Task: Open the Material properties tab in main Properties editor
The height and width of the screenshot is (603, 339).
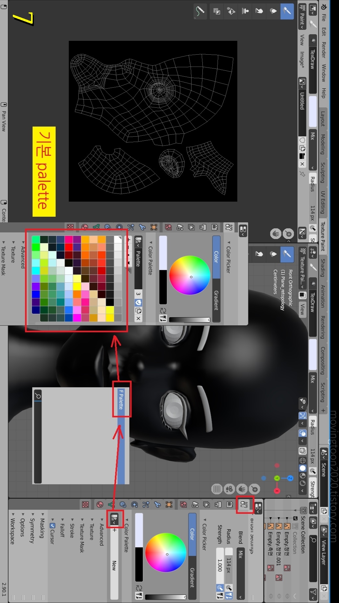Action: pyautogui.click(x=100, y=505)
